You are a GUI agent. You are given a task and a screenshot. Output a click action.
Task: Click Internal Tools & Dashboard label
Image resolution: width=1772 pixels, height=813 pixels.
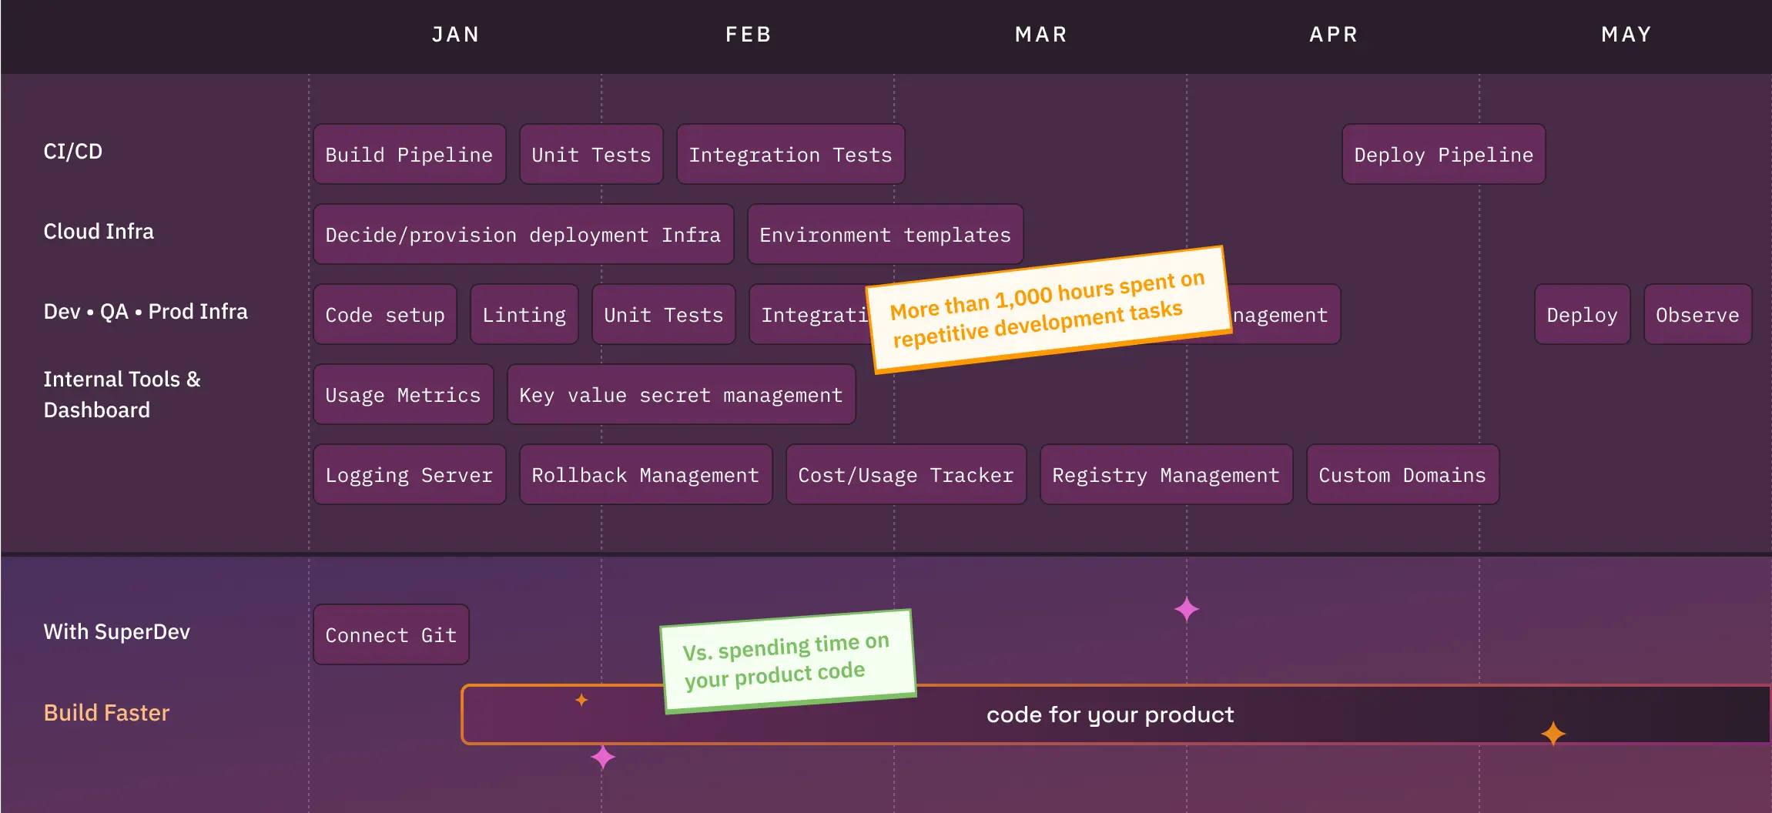pos(122,394)
